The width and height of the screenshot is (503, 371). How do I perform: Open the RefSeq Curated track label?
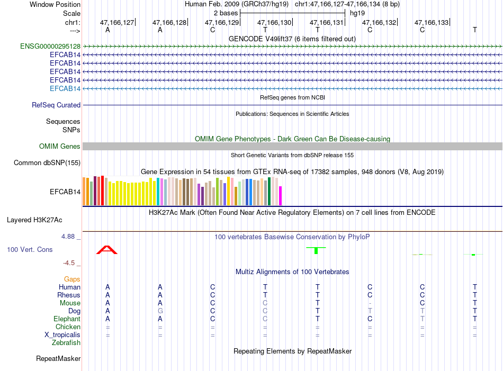[x=56, y=105]
